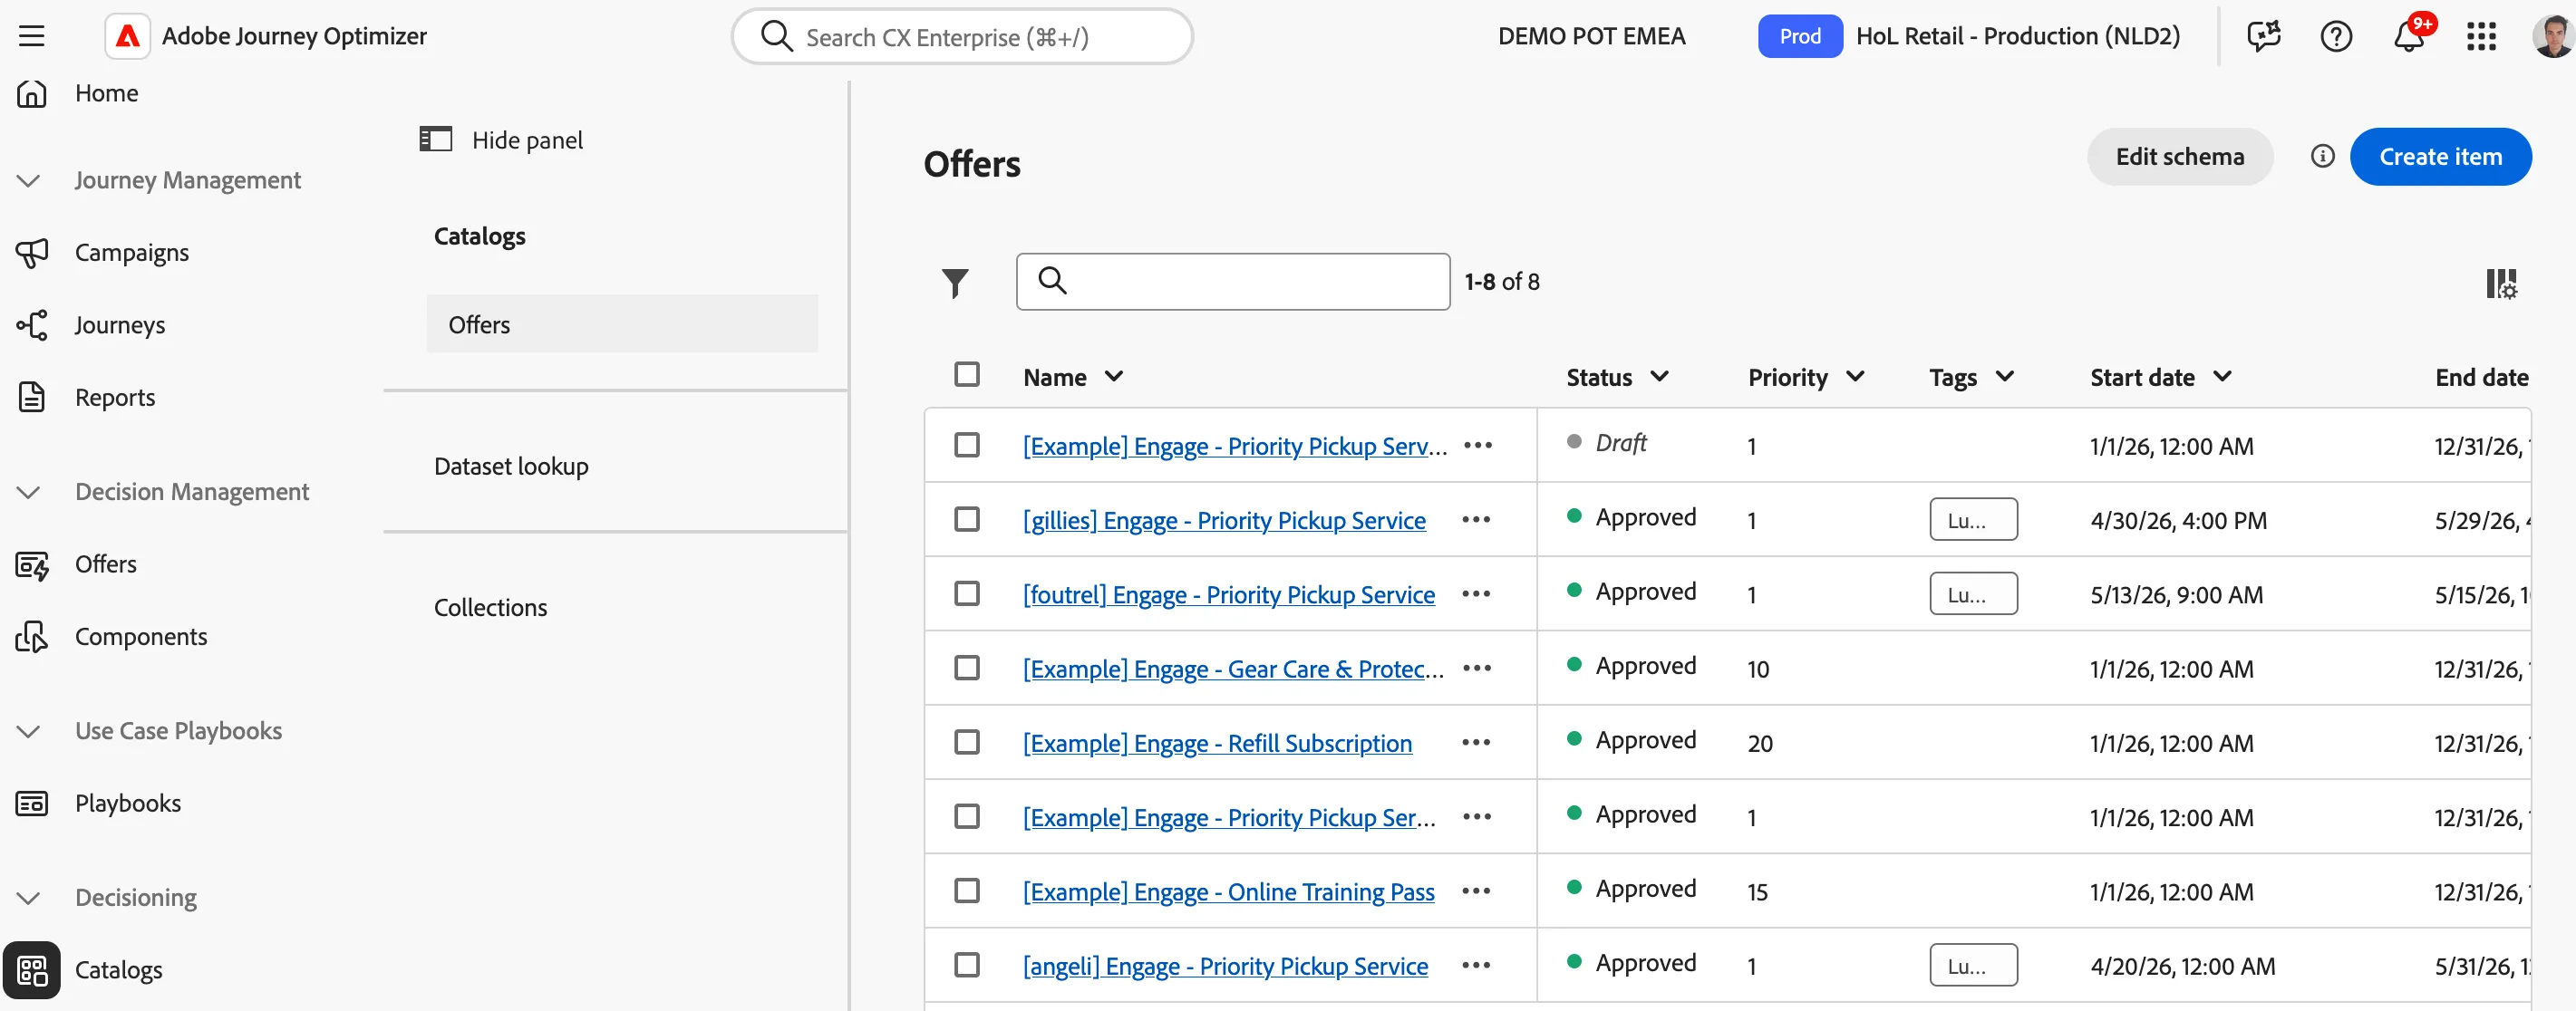Collapse the Journey Management section
The width and height of the screenshot is (2576, 1011).
pos(29,181)
